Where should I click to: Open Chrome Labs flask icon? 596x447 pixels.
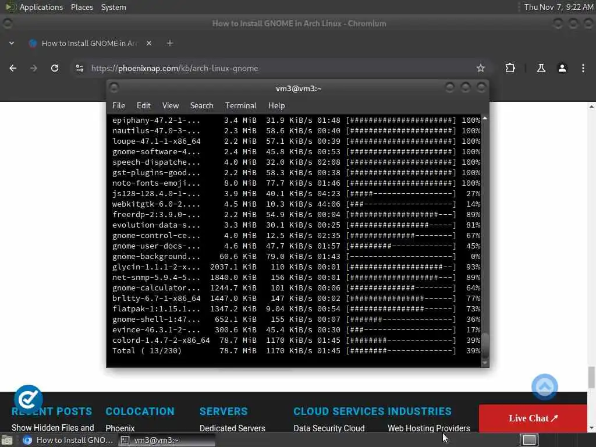541,68
